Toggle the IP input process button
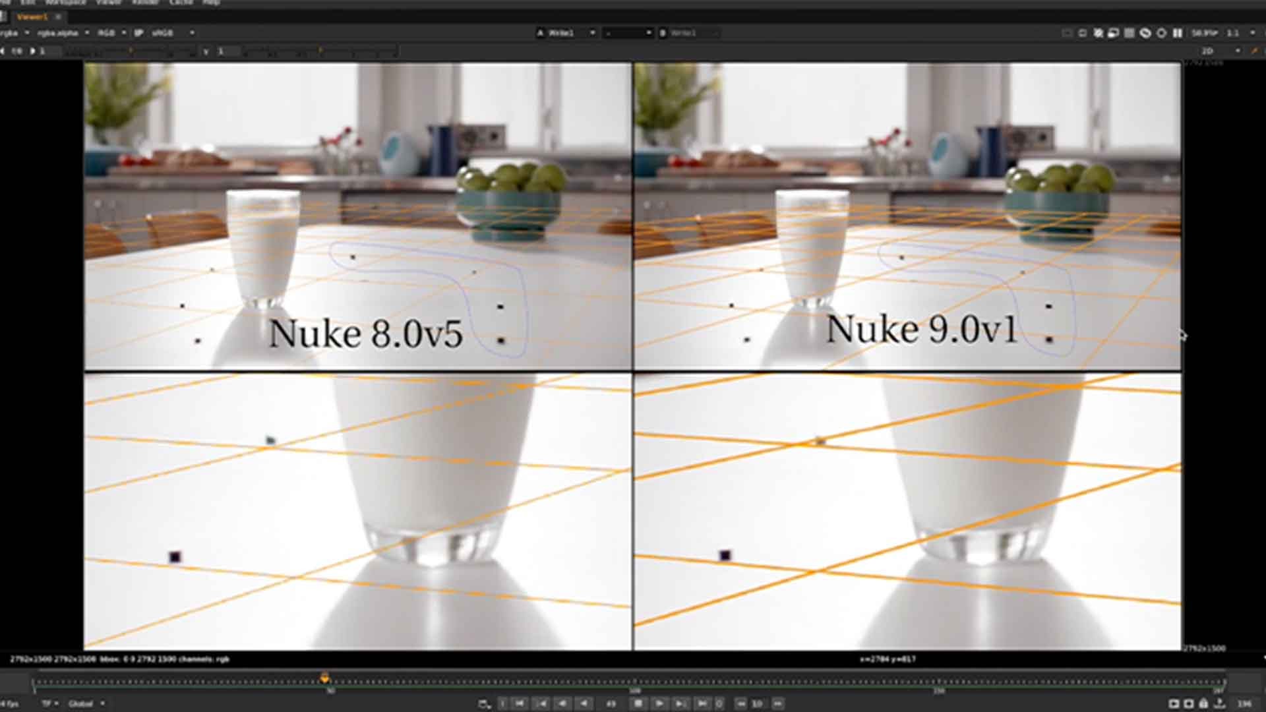Viewport: 1266px width, 712px height. (138, 33)
